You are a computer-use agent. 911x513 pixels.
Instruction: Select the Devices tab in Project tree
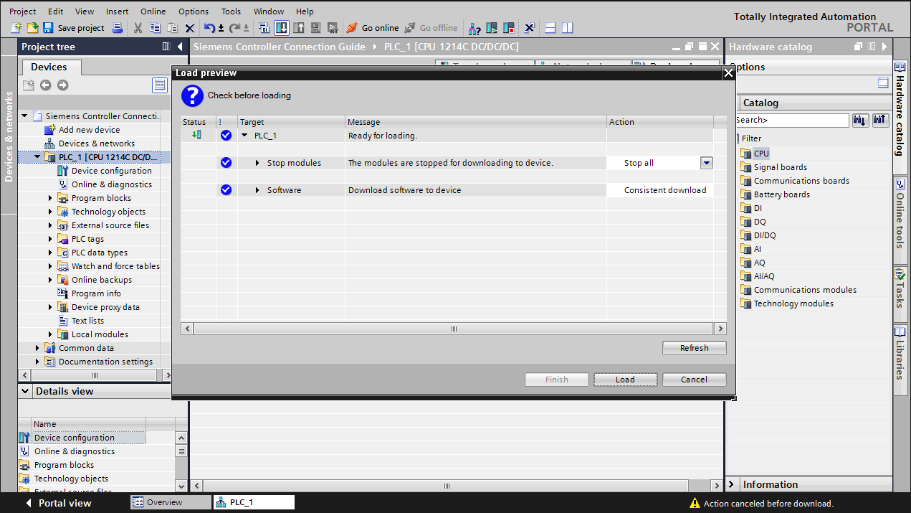point(49,67)
